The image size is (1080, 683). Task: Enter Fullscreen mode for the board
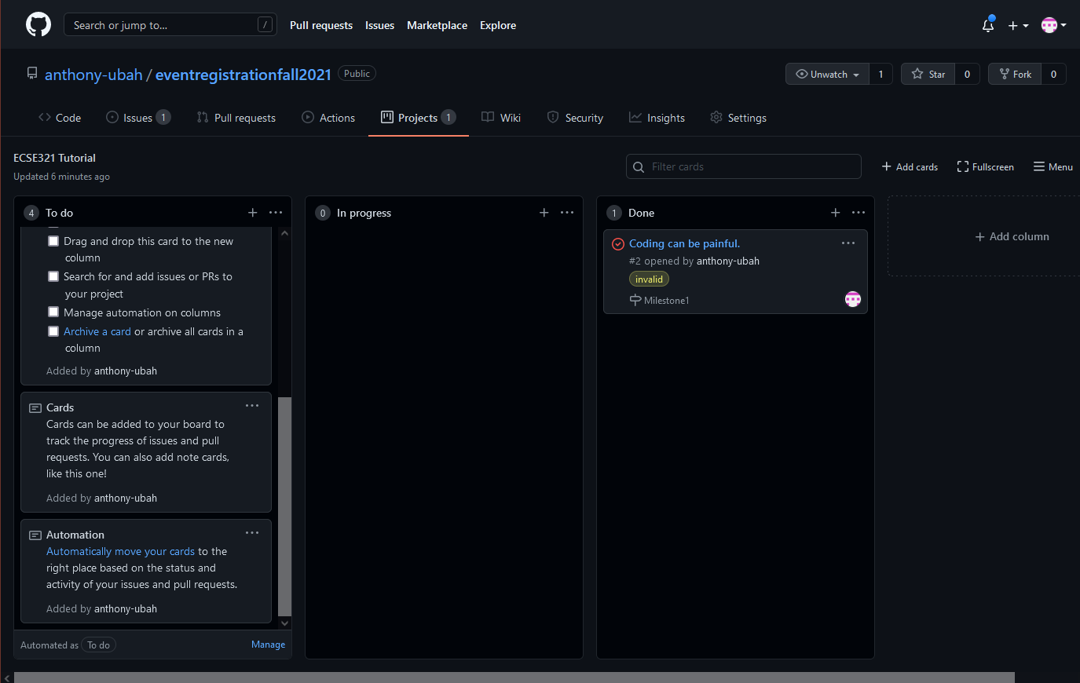click(985, 166)
